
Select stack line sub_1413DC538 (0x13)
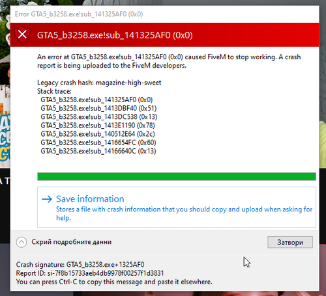point(99,117)
